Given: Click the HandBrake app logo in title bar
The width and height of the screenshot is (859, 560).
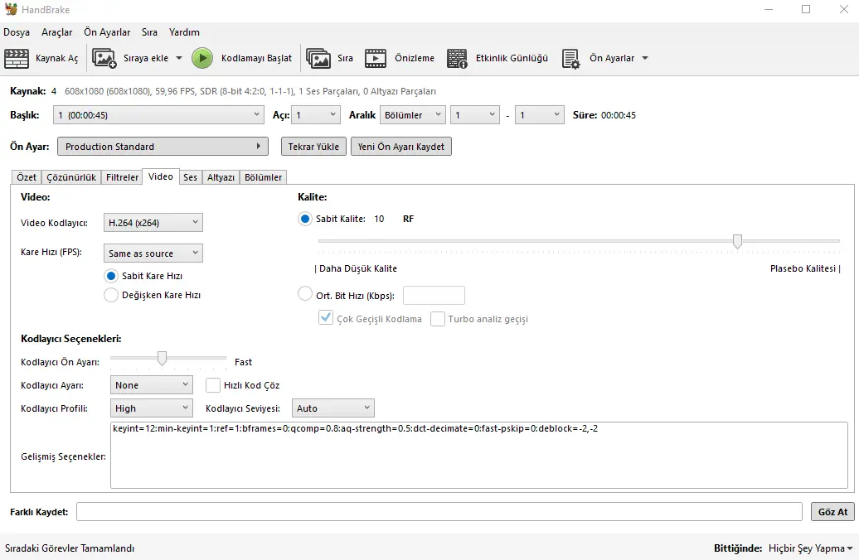Looking at the screenshot, I should [11, 9].
